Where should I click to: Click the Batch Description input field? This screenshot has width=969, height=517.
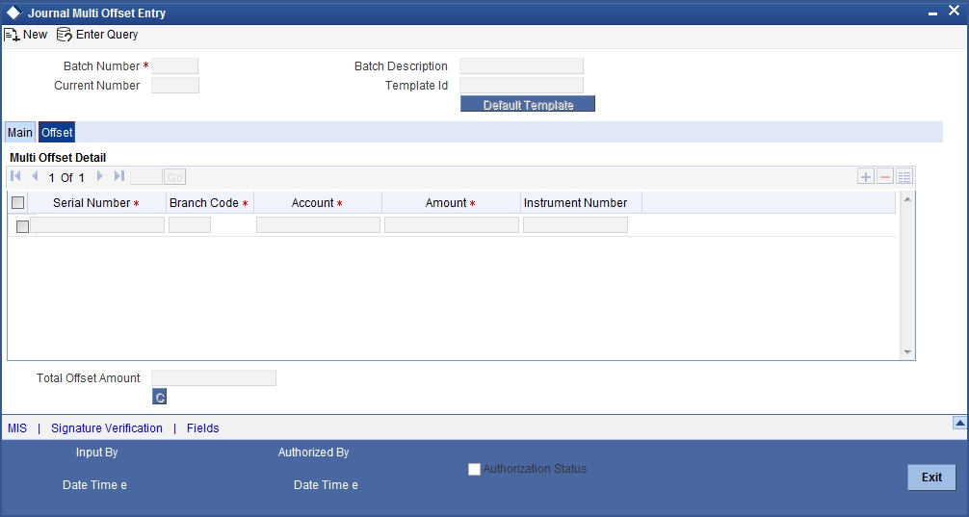pyautogui.click(x=521, y=66)
